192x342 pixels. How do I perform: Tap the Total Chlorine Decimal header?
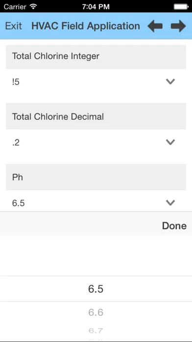96,116
